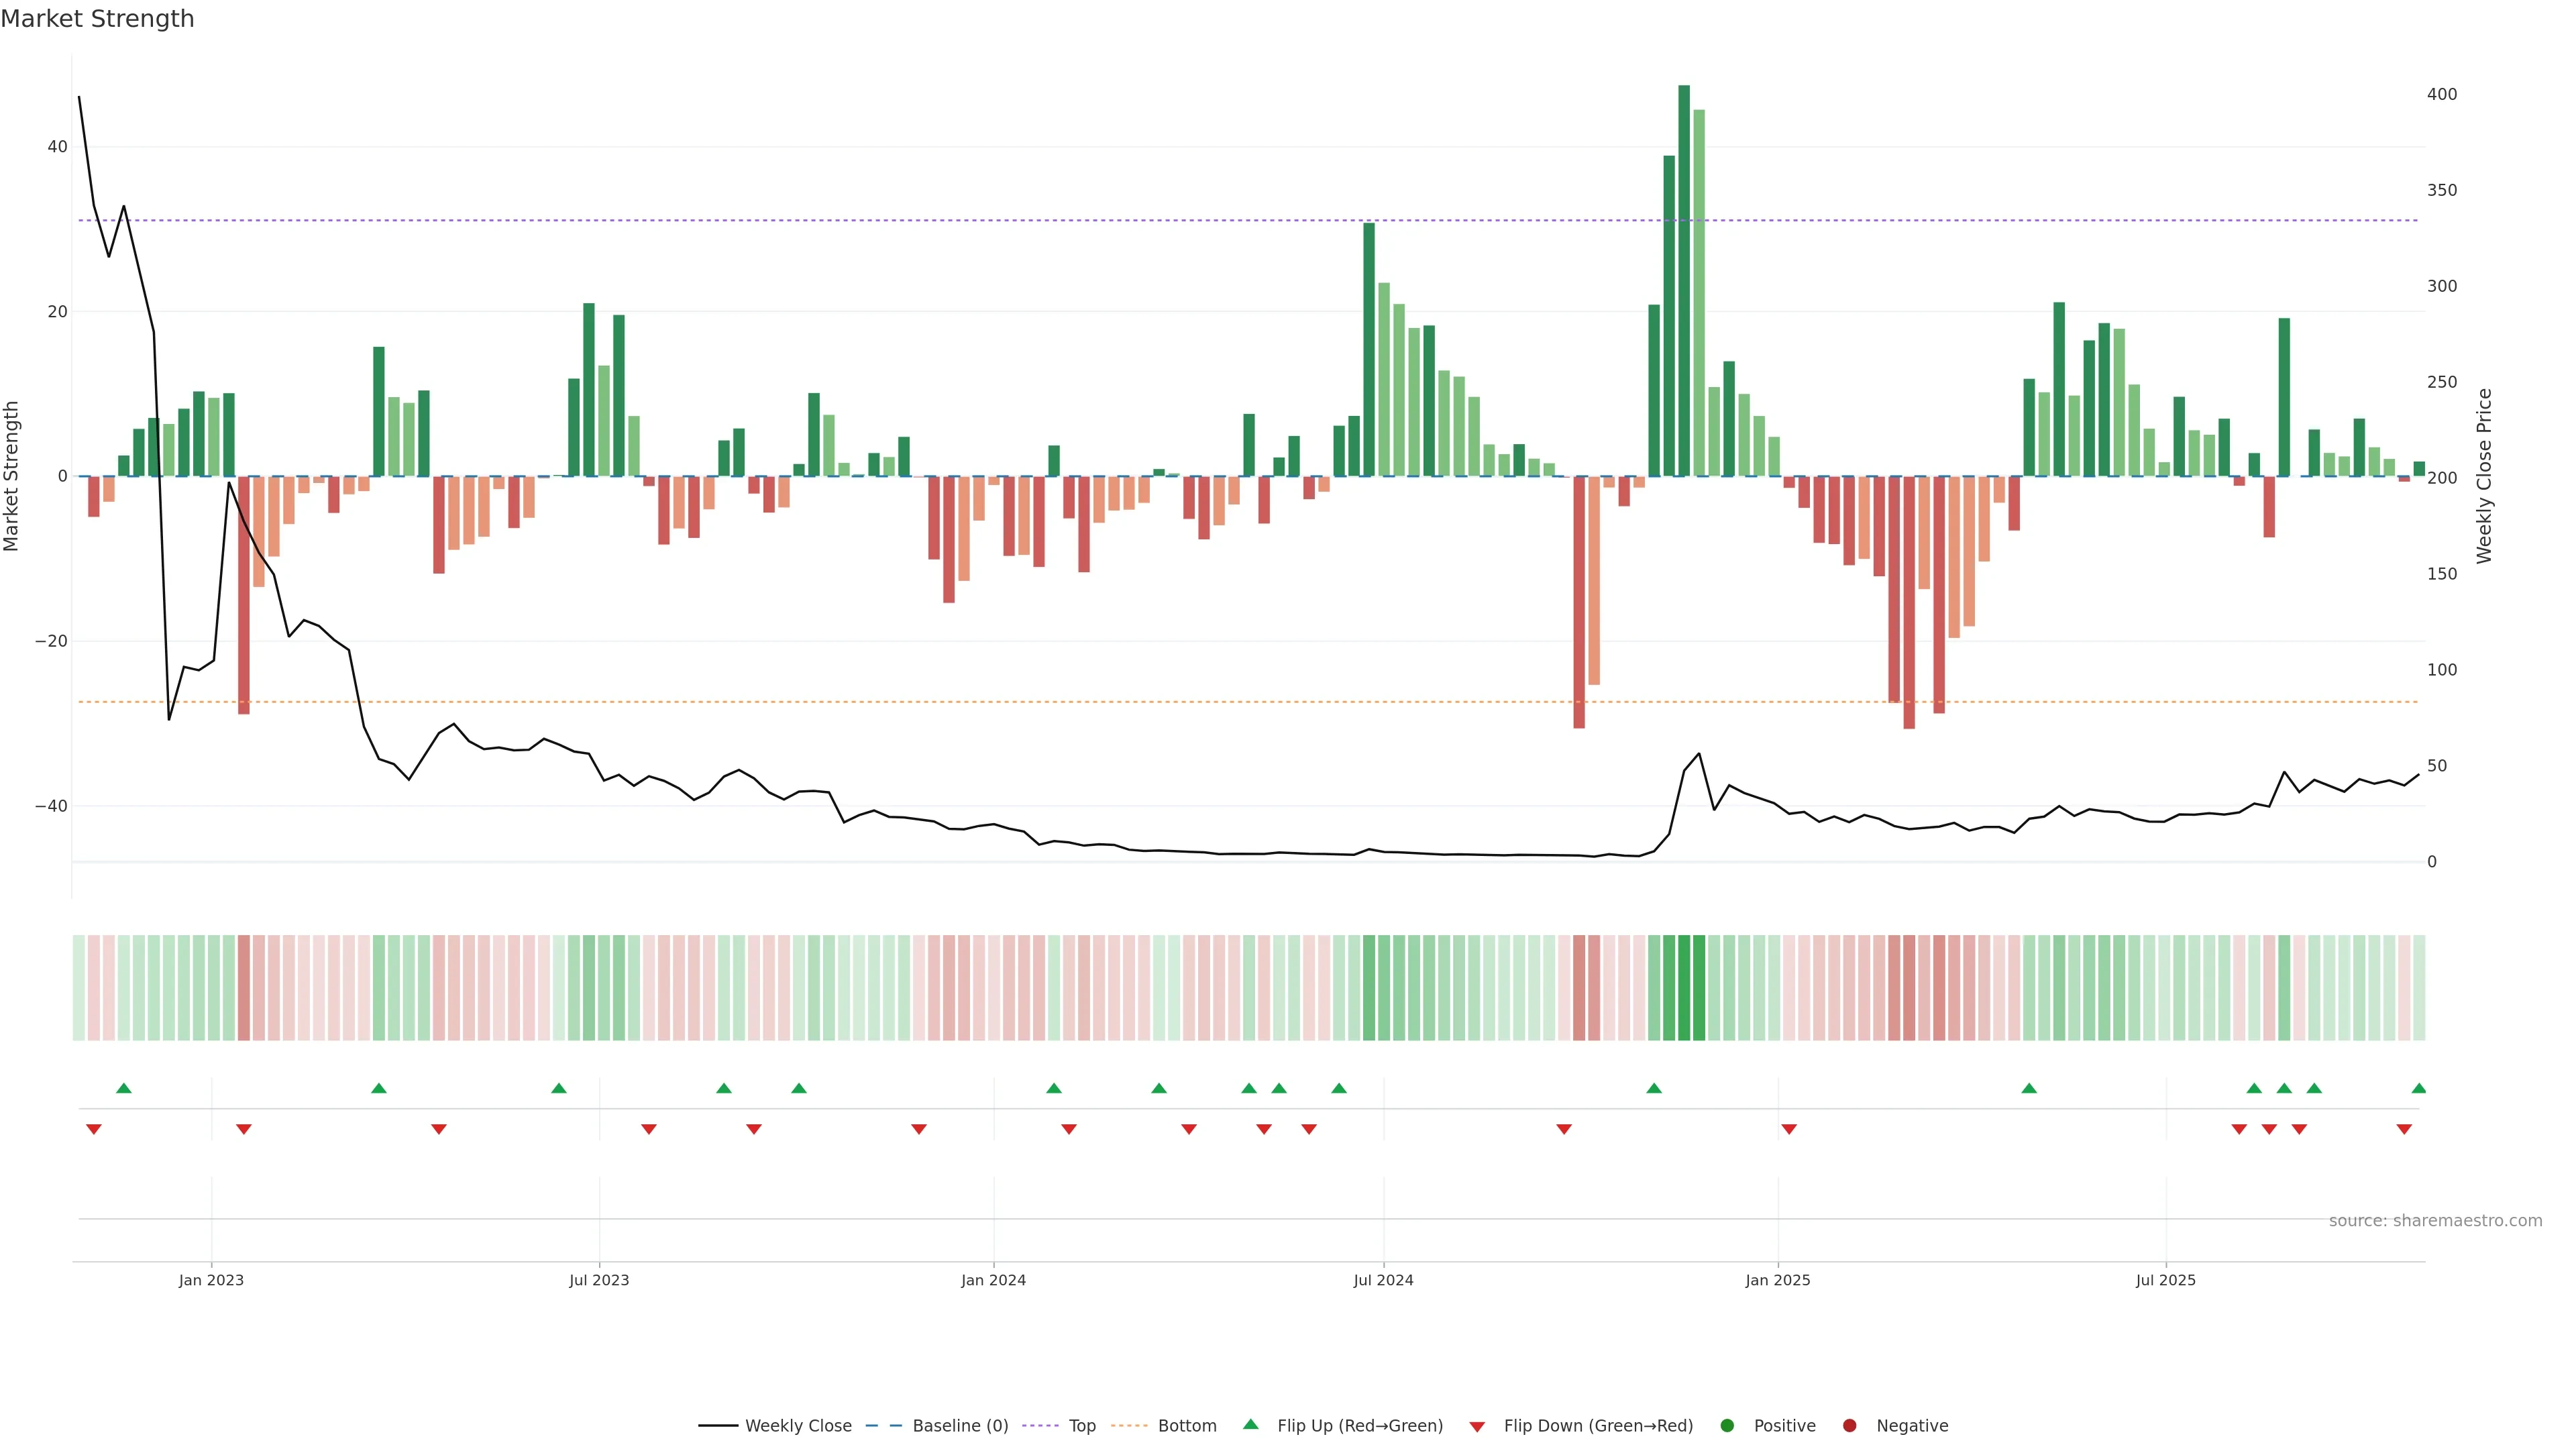The image size is (2576, 1449).
Task: Click the leftmost green Flip Up triangle marker
Action: click(x=124, y=1088)
